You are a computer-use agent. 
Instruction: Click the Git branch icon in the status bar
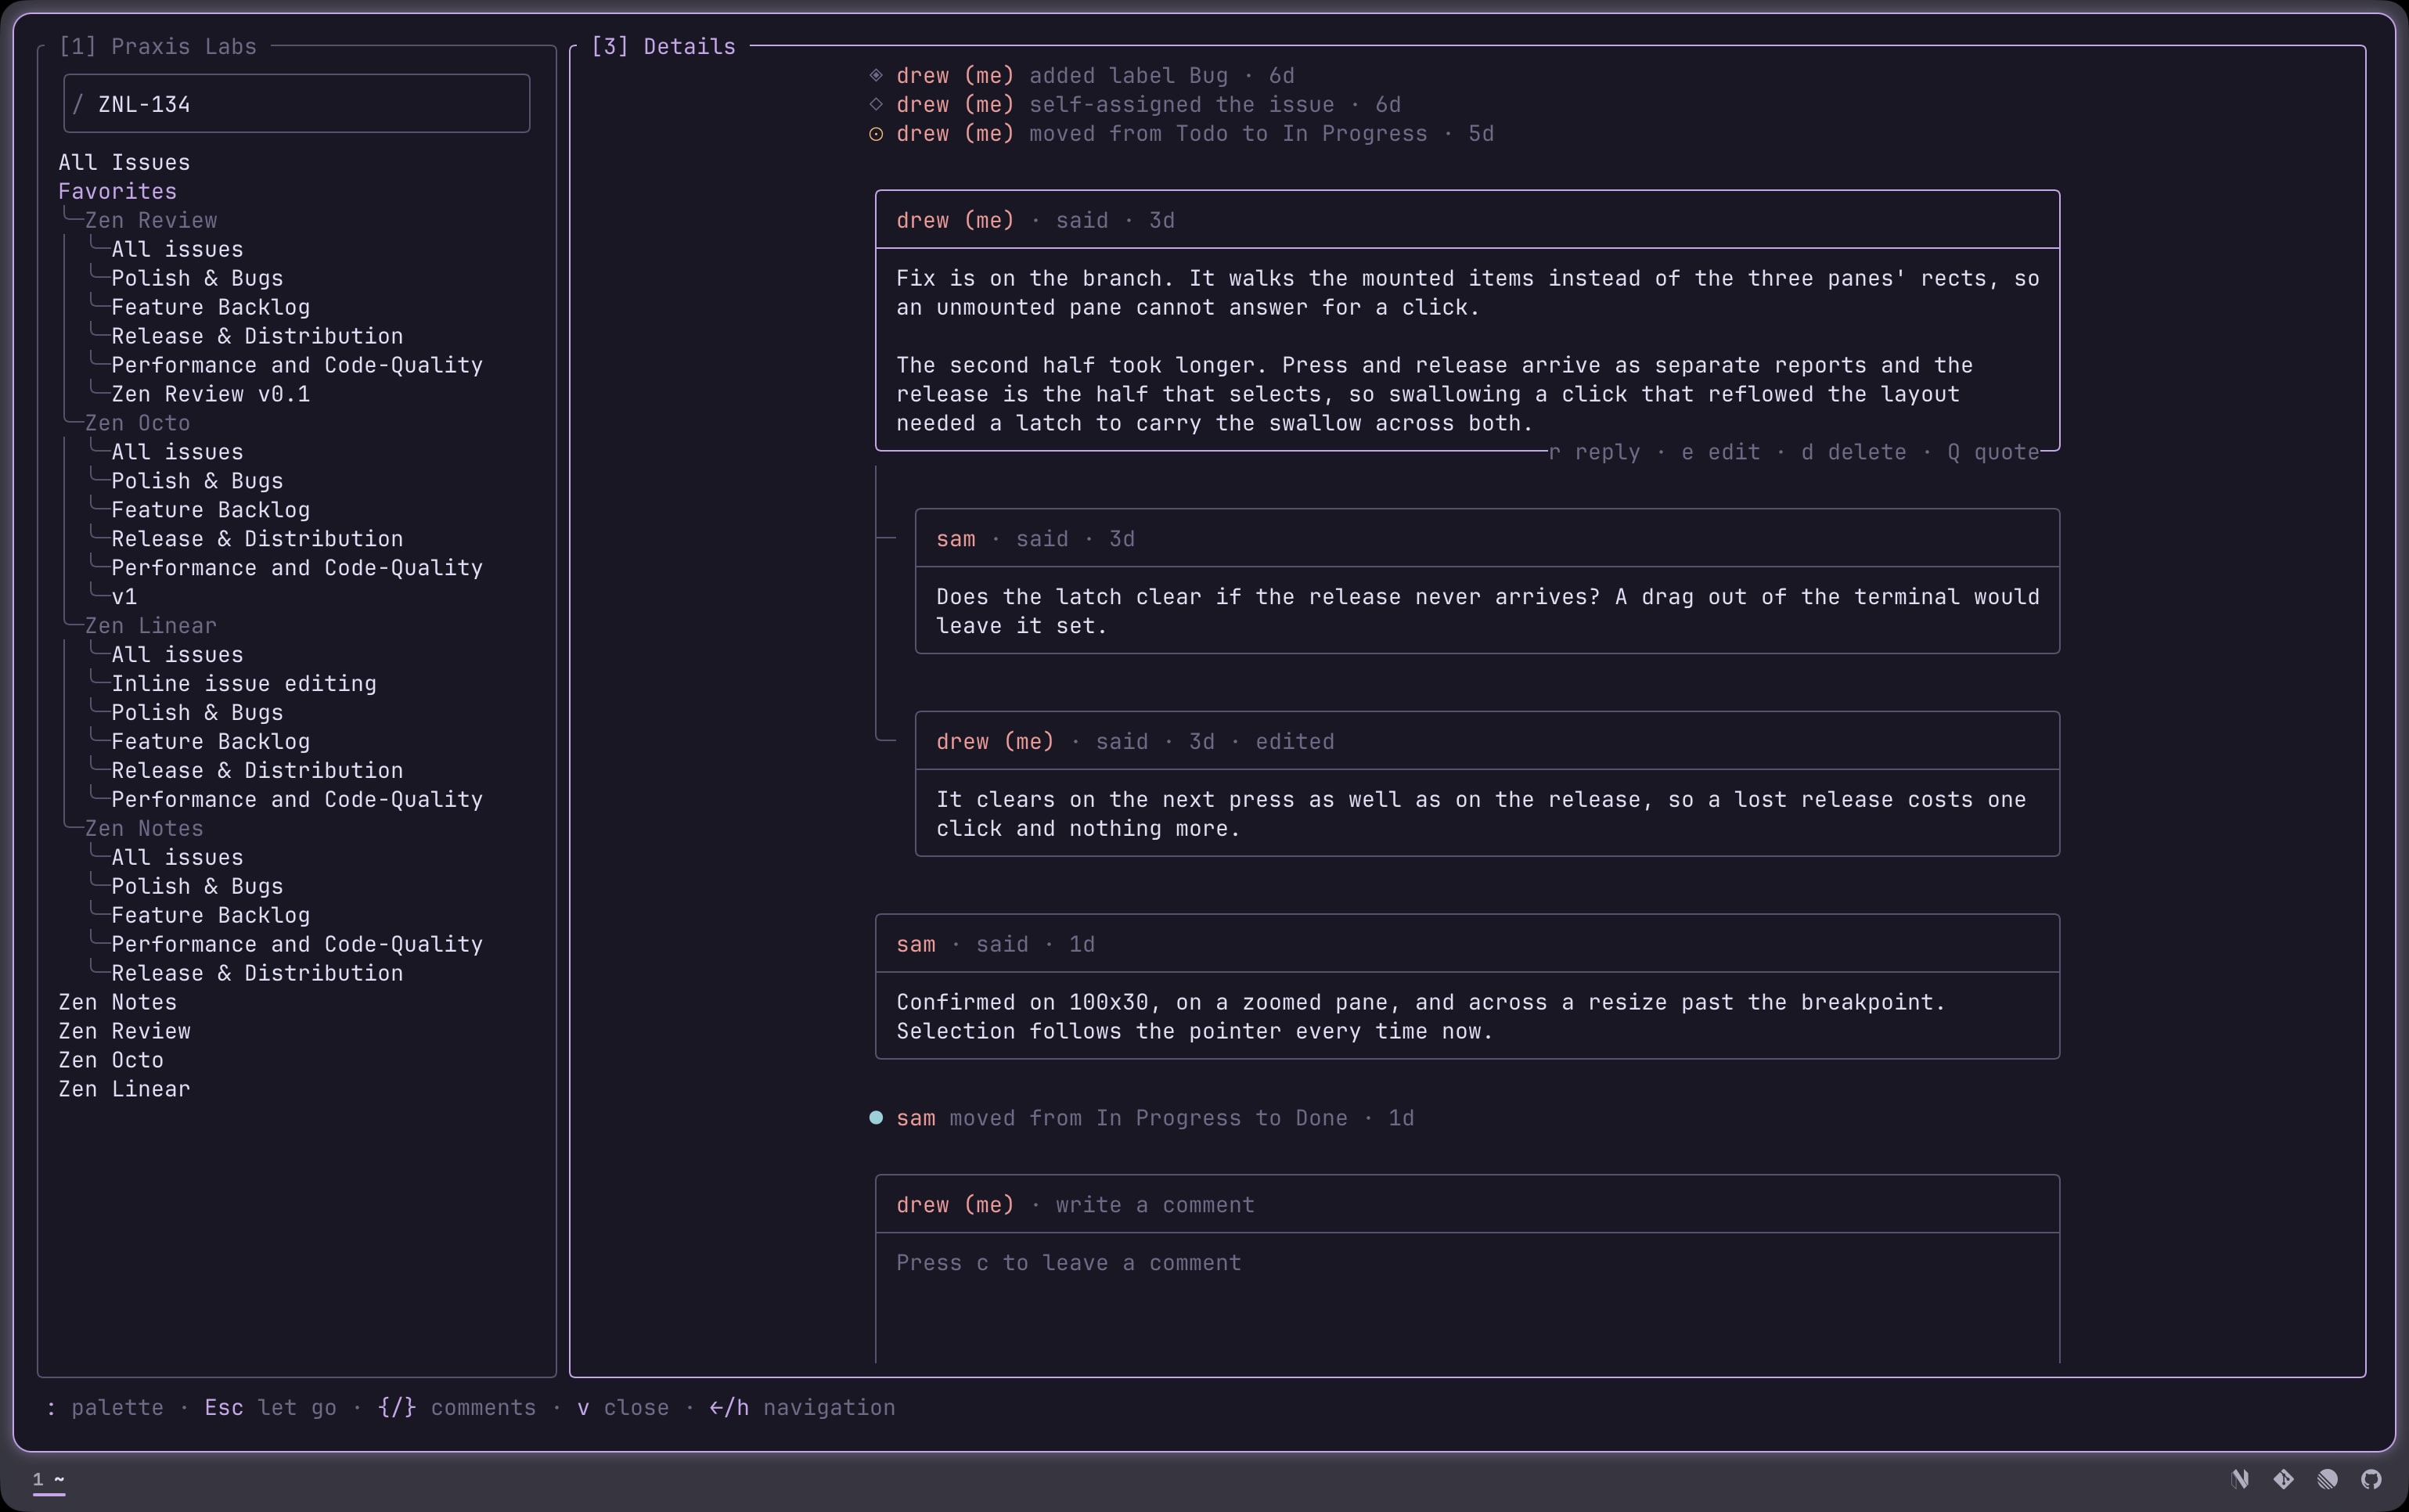tap(2284, 1479)
